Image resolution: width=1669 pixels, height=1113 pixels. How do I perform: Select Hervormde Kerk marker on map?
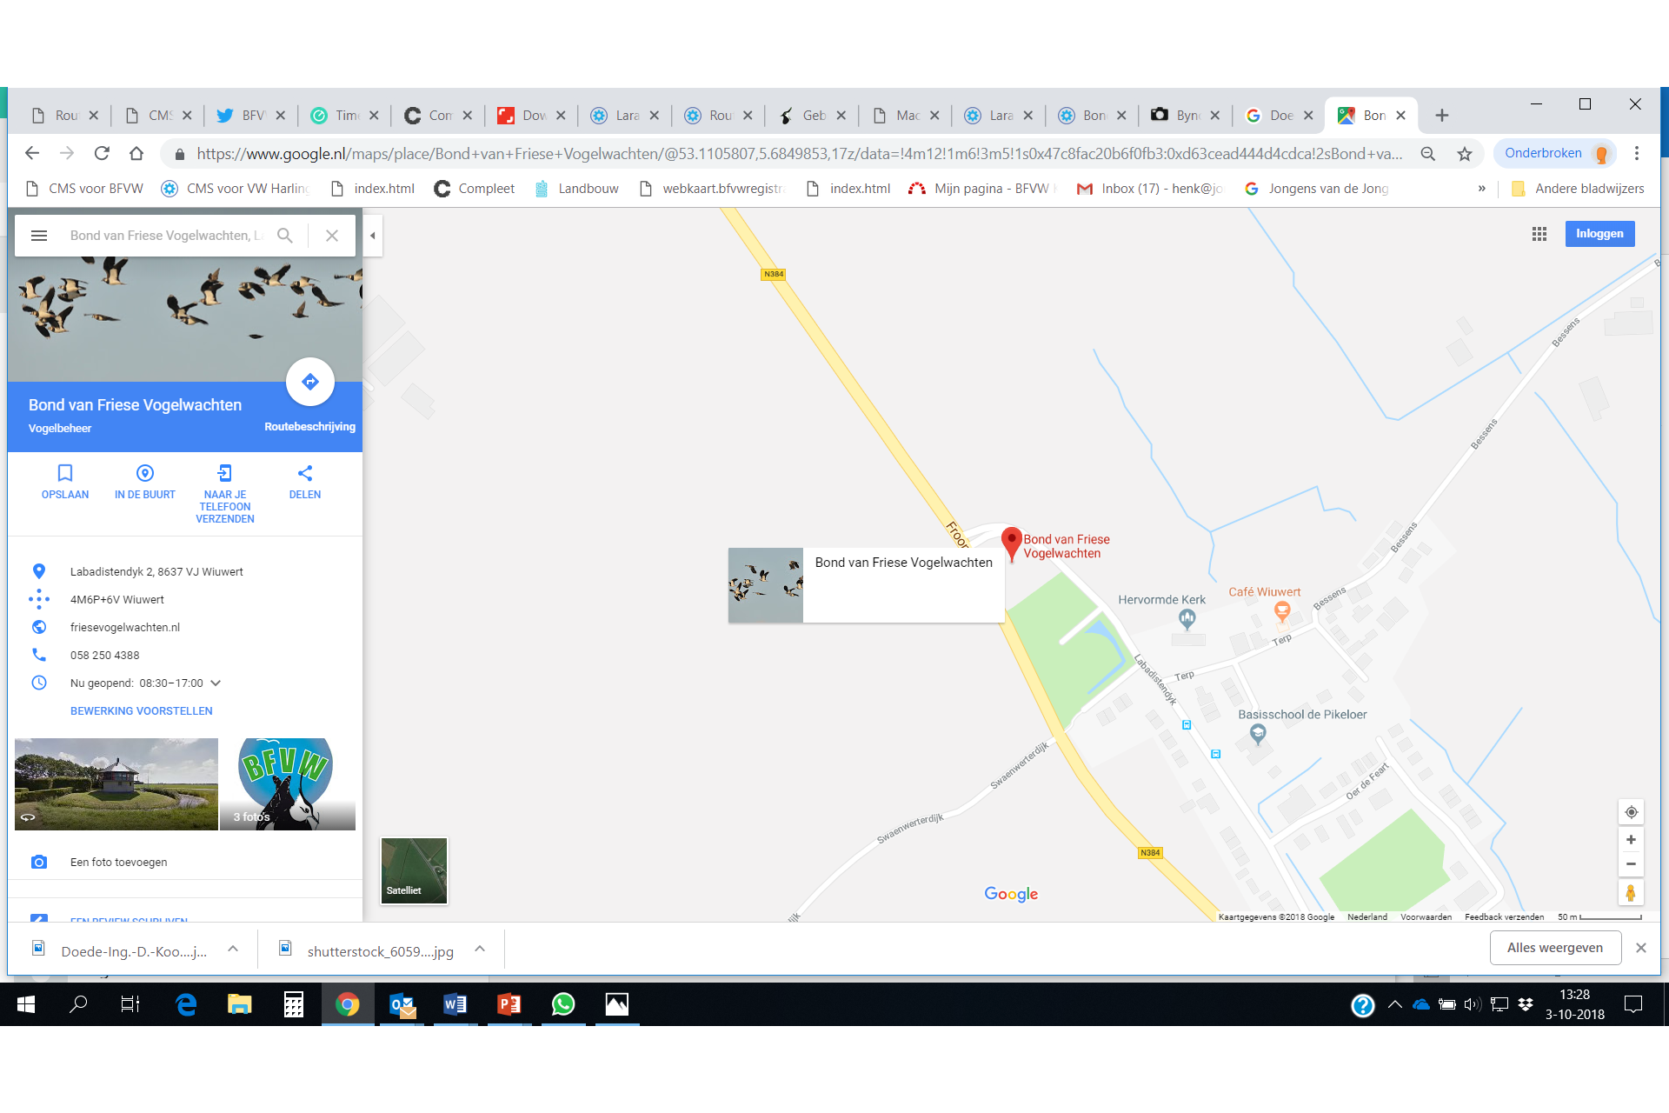1187,619
